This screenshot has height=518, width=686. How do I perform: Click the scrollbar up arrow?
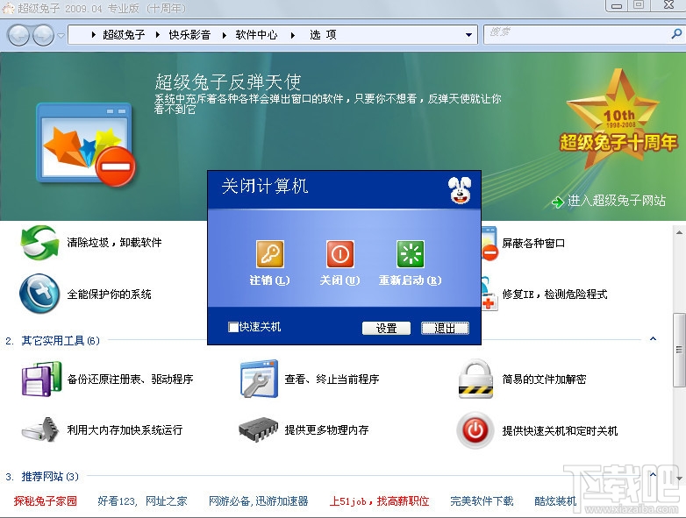click(679, 232)
